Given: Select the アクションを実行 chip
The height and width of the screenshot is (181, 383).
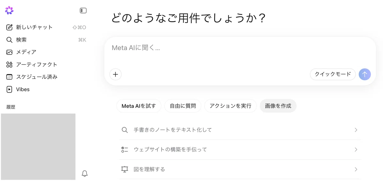Looking at the screenshot, I should pos(230,106).
